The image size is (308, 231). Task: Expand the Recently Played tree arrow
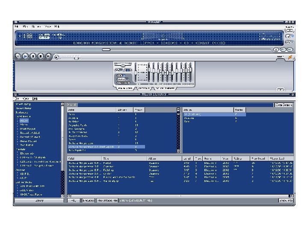18,137
